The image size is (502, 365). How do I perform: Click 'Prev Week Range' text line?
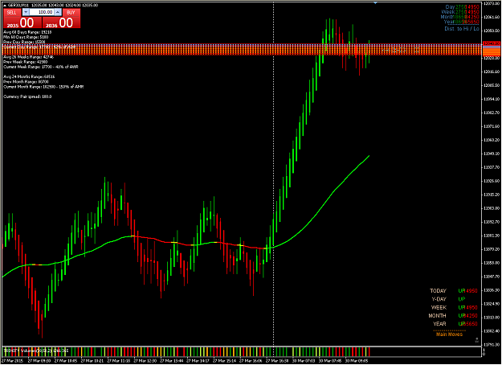tap(25, 62)
